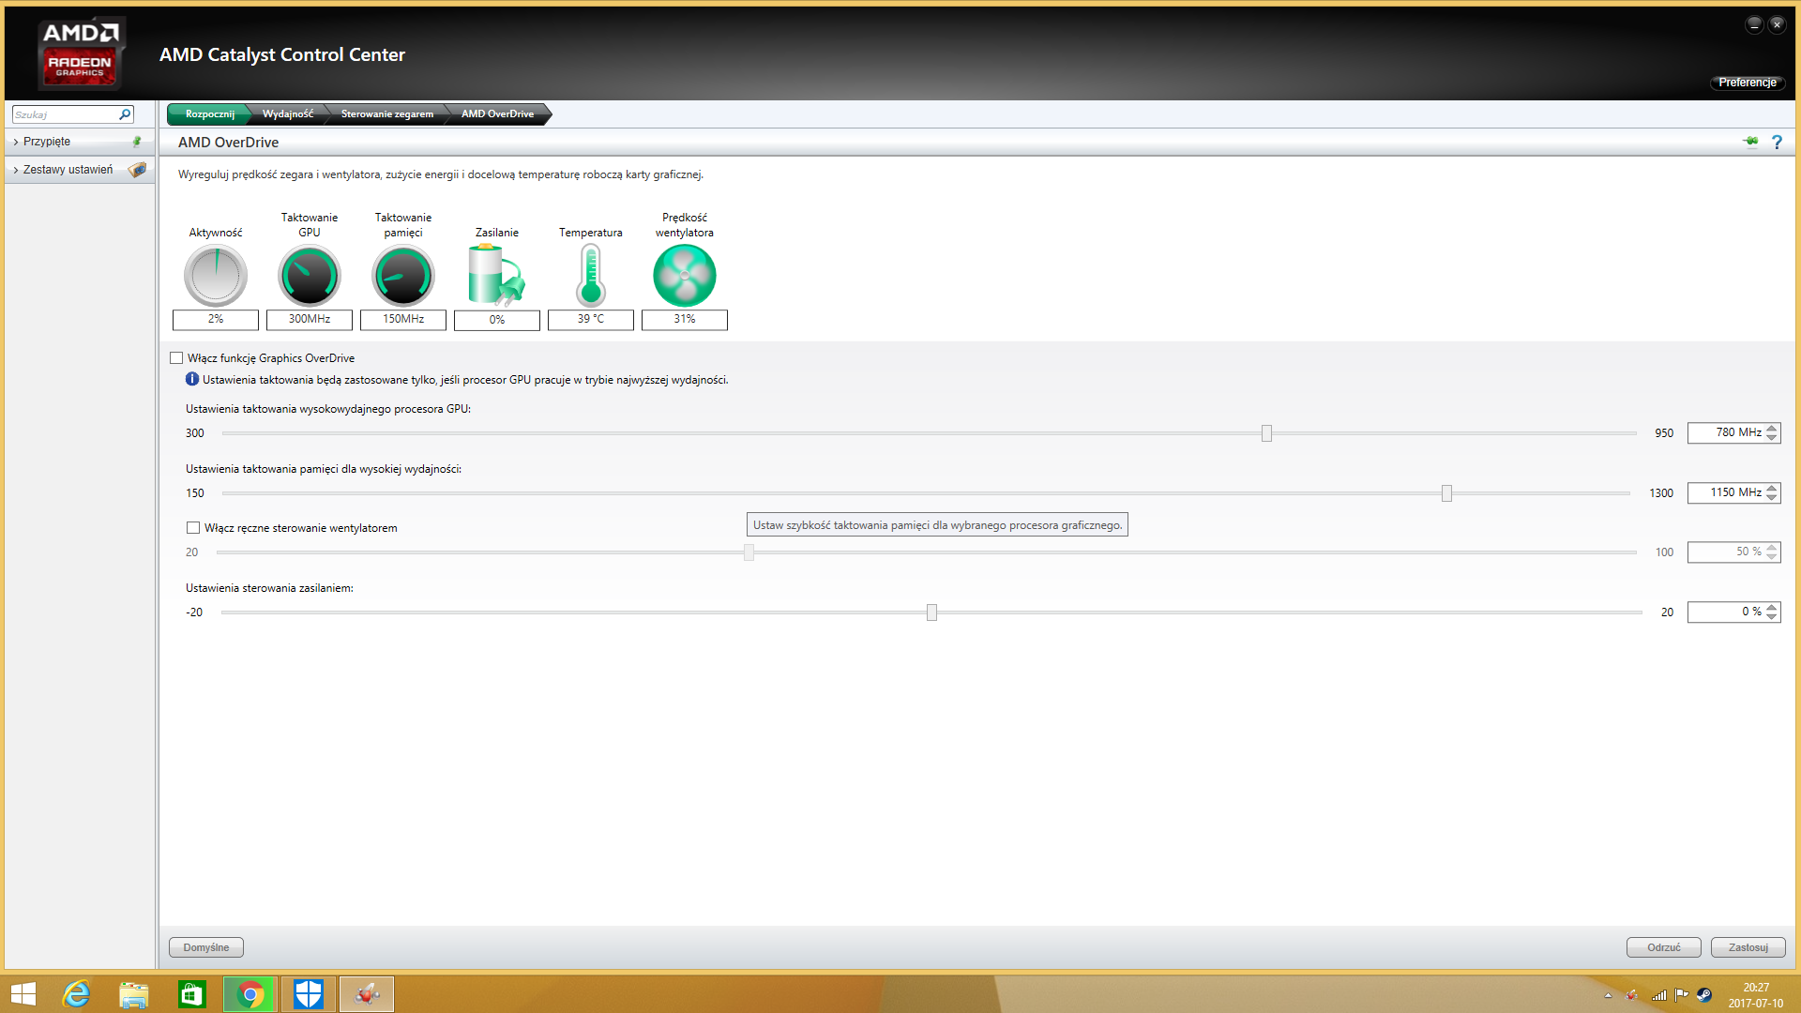Click the Zasilanie battery icon
The height and width of the screenshot is (1013, 1801).
[x=496, y=276]
